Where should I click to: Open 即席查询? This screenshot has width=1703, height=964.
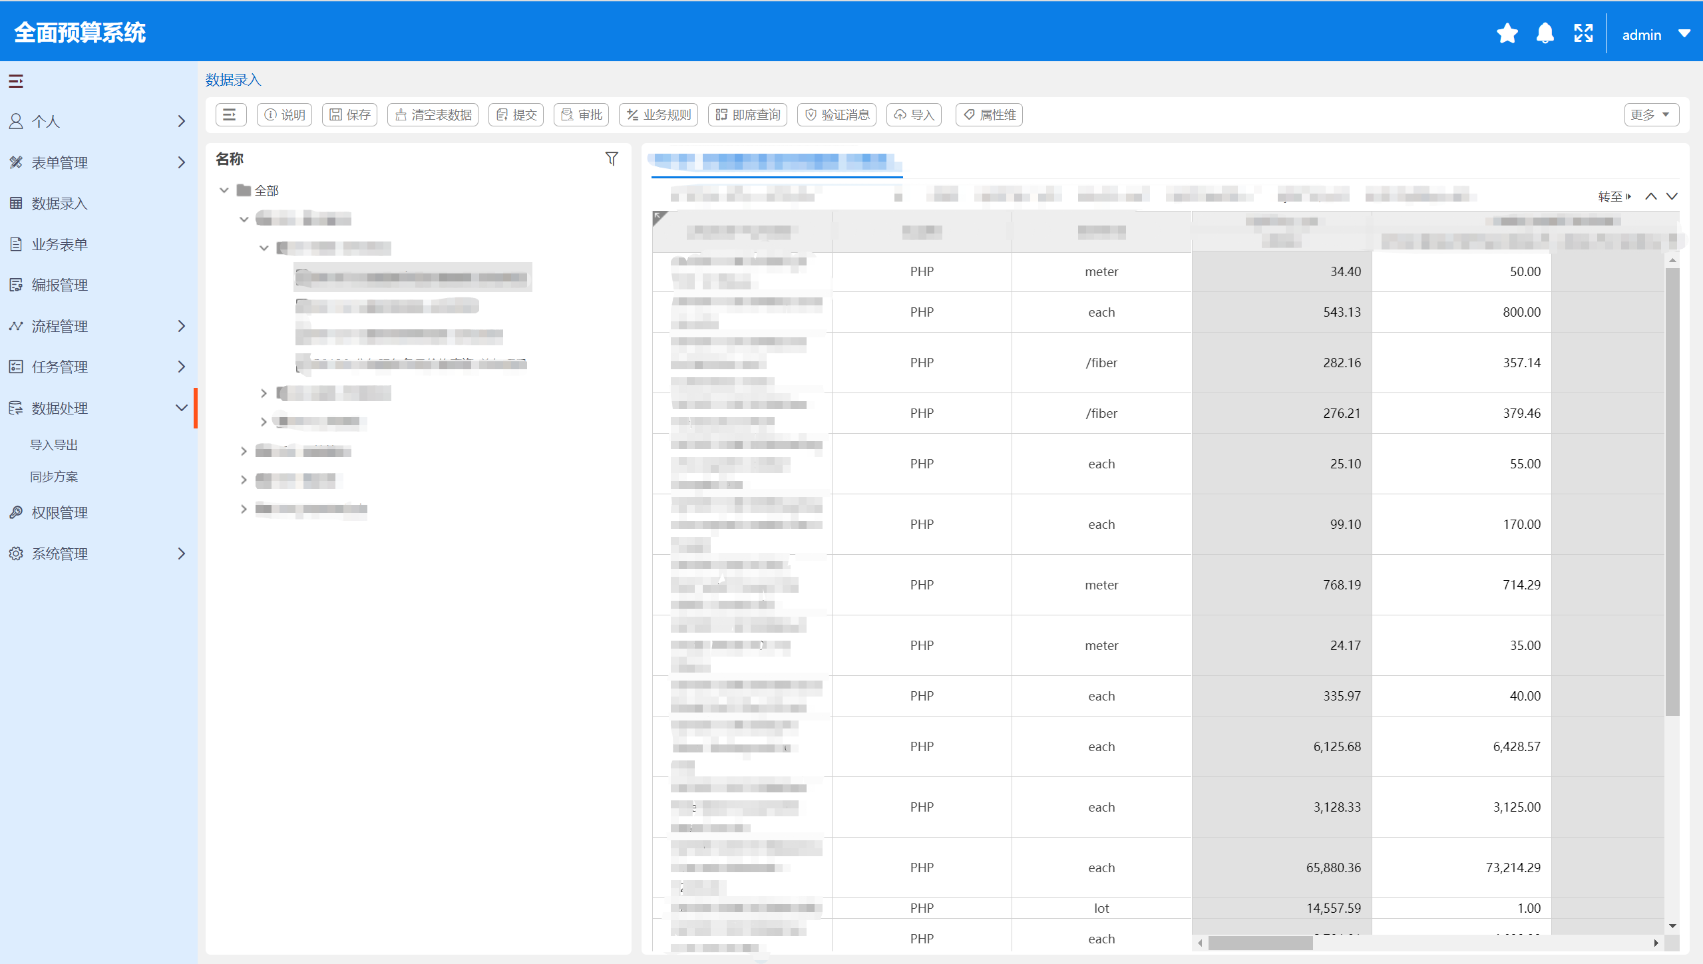pyautogui.click(x=748, y=114)
